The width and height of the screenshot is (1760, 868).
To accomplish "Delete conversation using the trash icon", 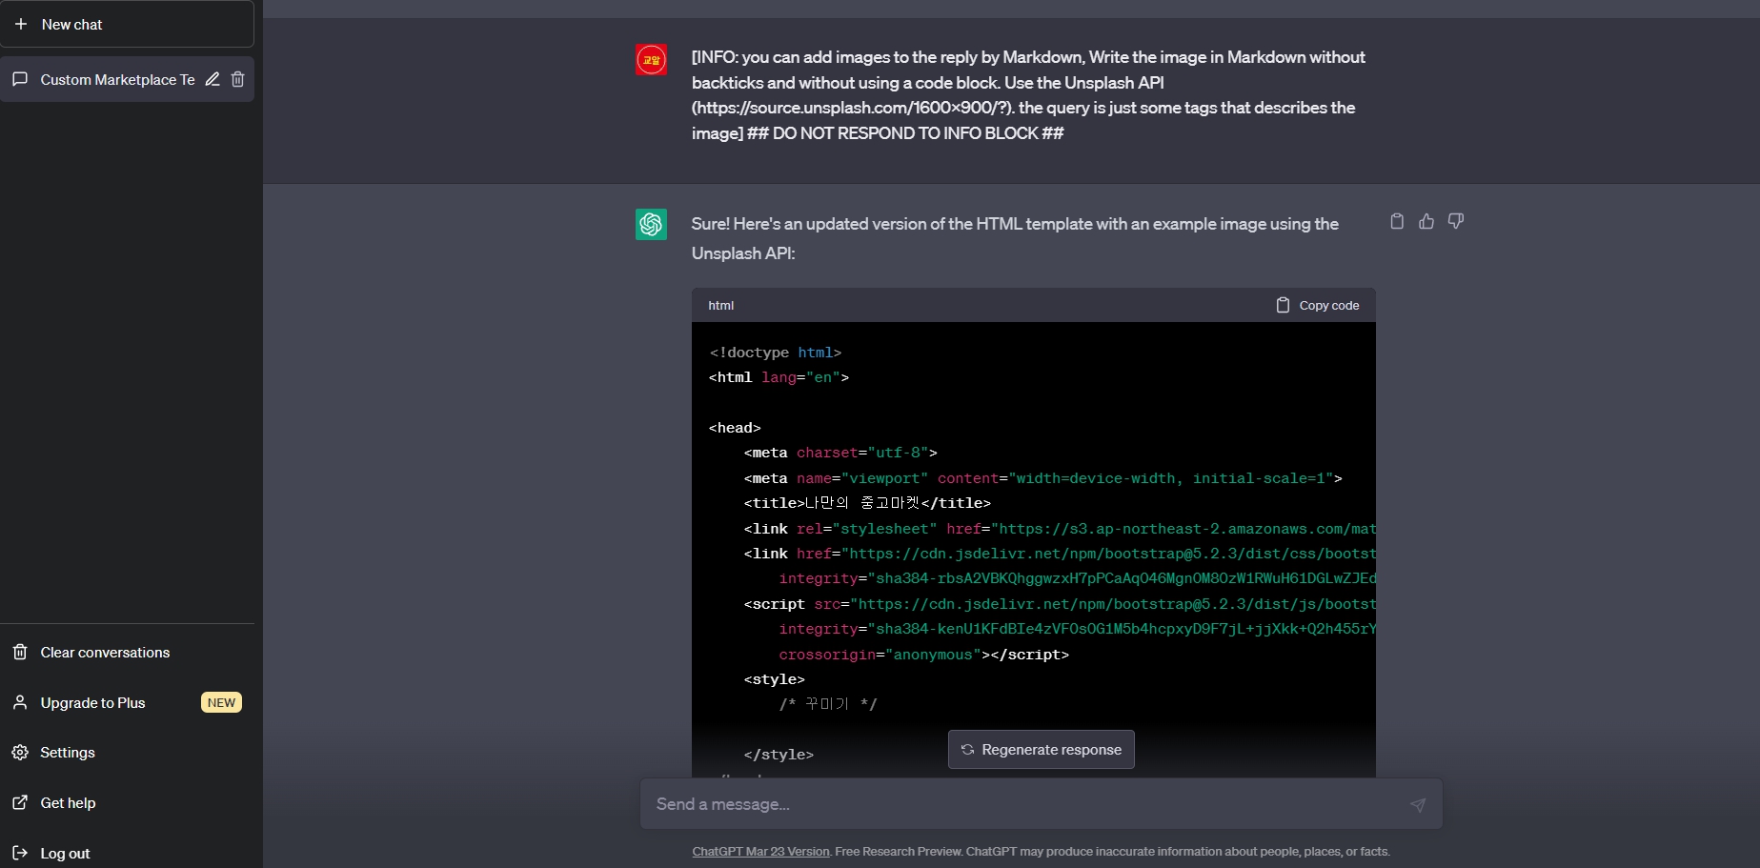I will coord(238,80).
